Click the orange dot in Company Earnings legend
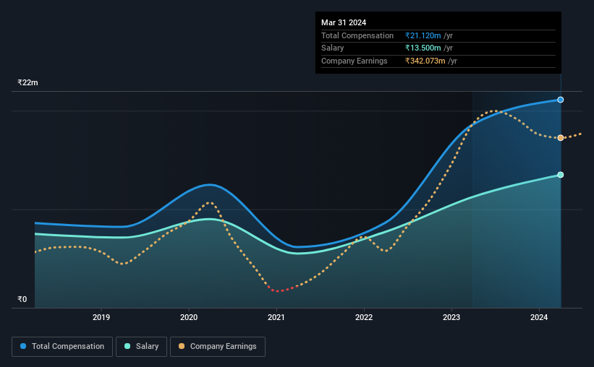 click(182, 346)
